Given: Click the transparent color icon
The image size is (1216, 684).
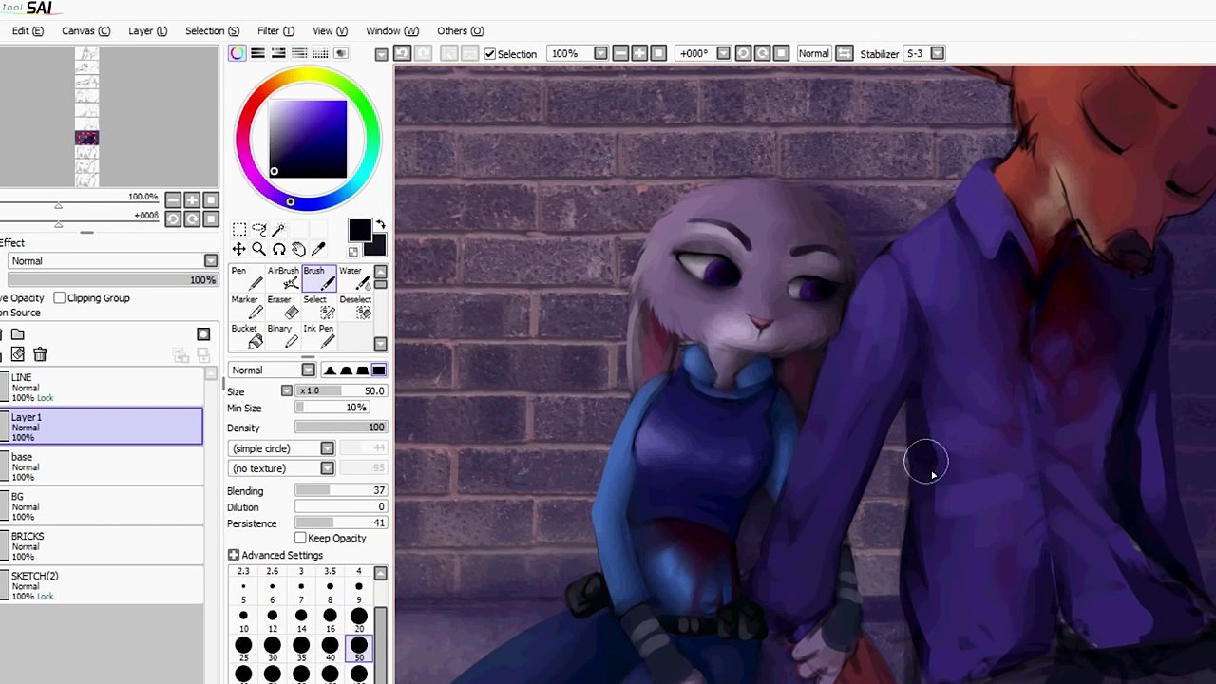Looking at the screenshot, I should click(x=353, y=252).
